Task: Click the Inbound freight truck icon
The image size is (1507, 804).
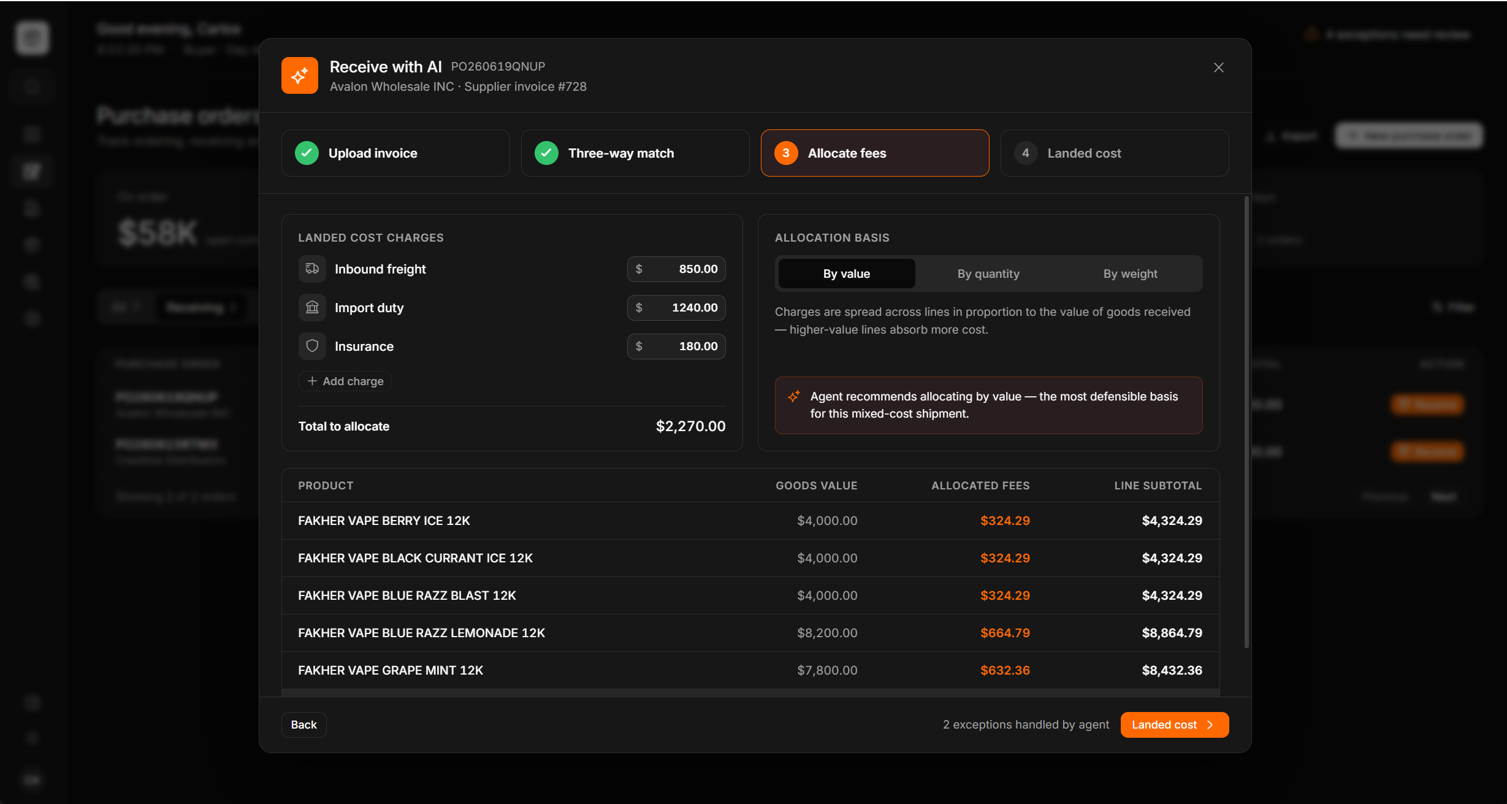Action: coord(312,269)
